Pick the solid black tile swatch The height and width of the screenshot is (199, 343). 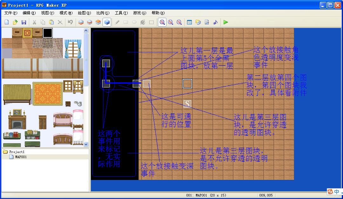click(48, 33)
